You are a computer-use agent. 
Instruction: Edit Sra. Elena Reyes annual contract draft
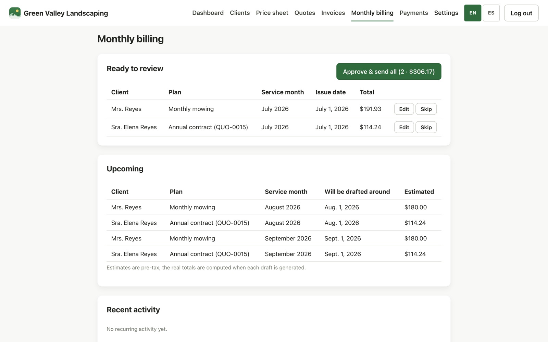tap(404, 127)
